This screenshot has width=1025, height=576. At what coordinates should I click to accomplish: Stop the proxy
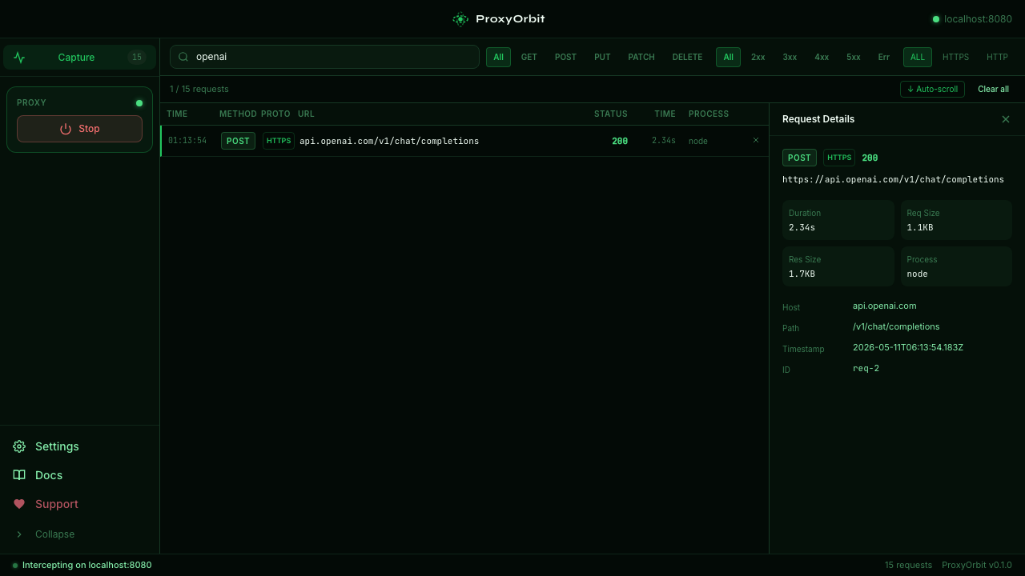point(79,129)
